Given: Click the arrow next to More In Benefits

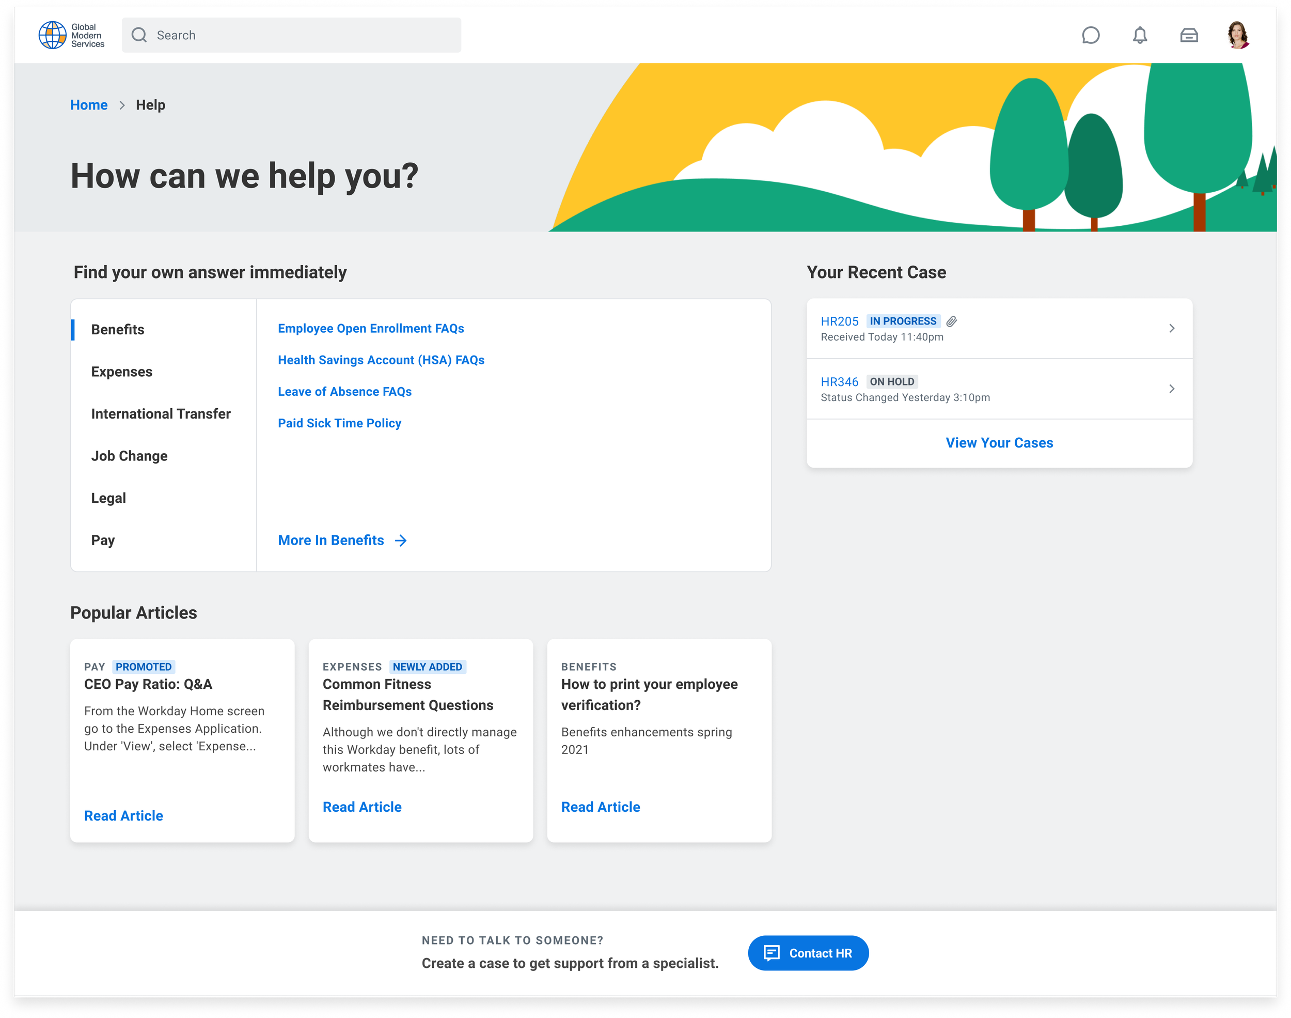Looking at the screenshot, I should (x=401, y=540).
